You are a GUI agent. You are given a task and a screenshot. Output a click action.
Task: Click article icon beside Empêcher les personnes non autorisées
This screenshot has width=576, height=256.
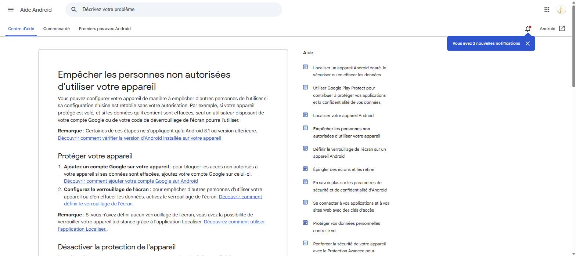[x=305, y=128]
